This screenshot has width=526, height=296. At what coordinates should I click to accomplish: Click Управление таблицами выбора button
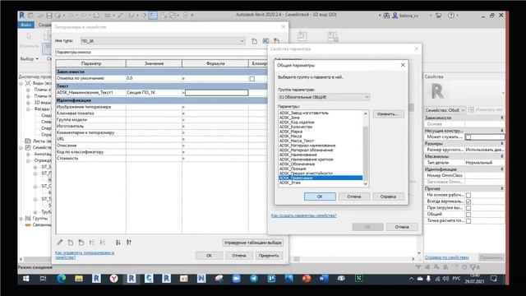pos(253,243)
